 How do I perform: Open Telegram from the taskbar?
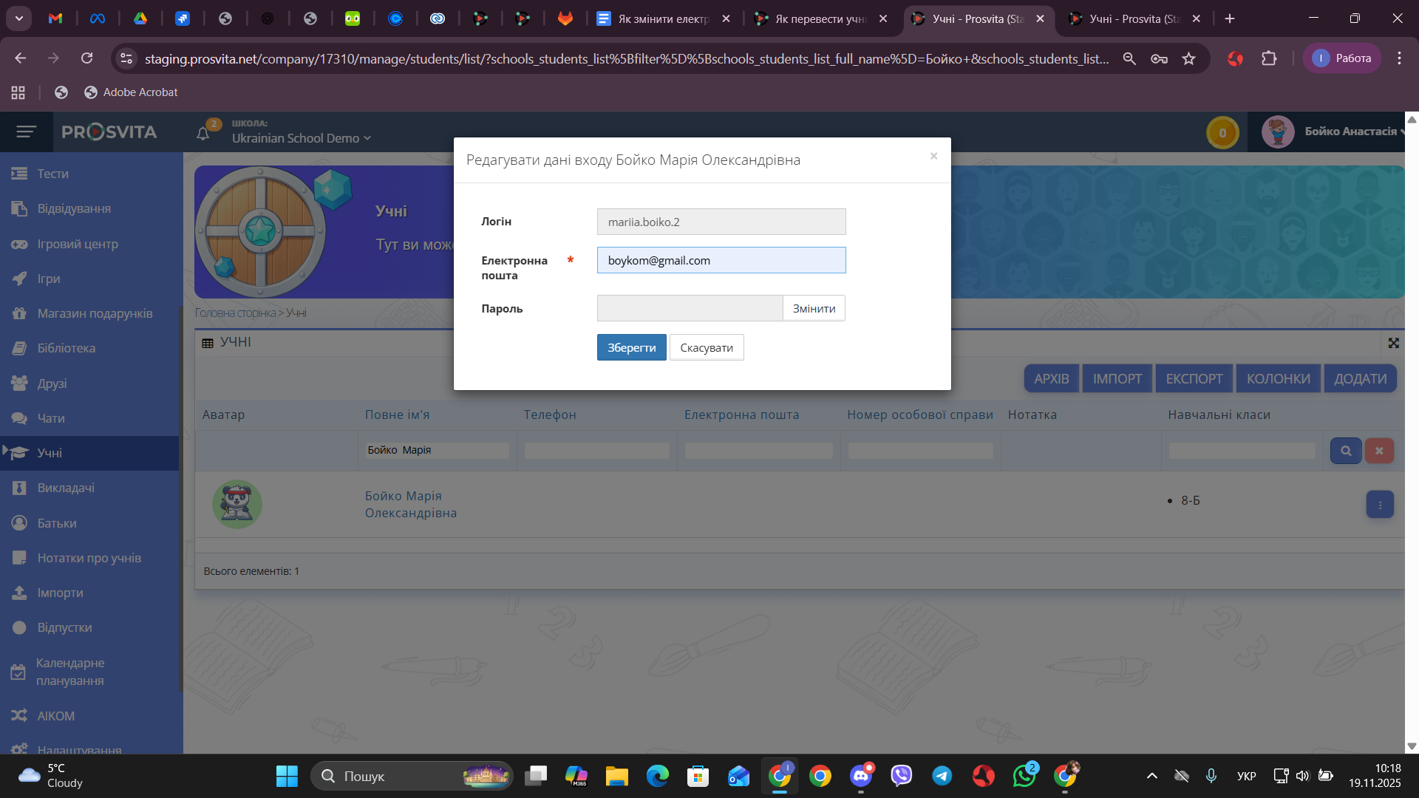pyautogui.click(x=942, y=776)
